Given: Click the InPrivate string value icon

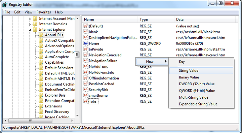Looking at the screenshot, I should (x=86, y=49).
